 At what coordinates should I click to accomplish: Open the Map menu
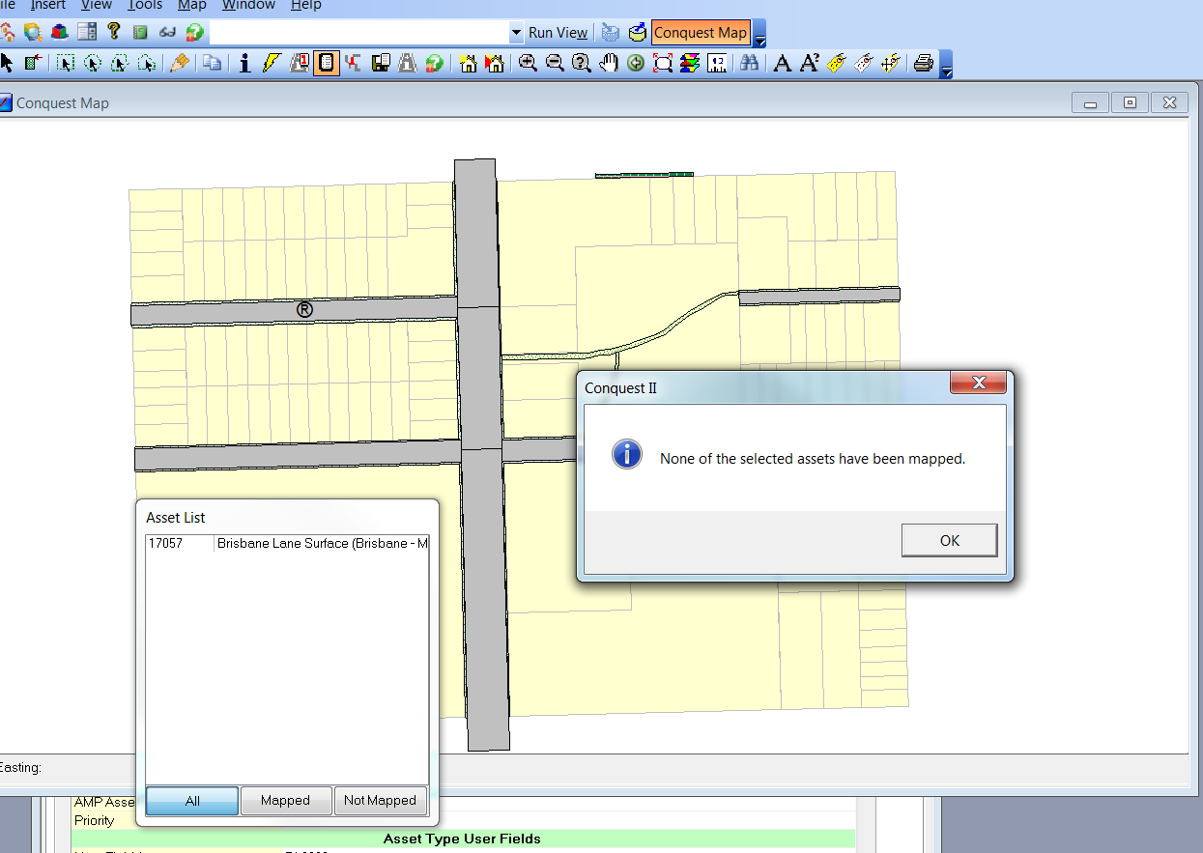coord(192,5)
